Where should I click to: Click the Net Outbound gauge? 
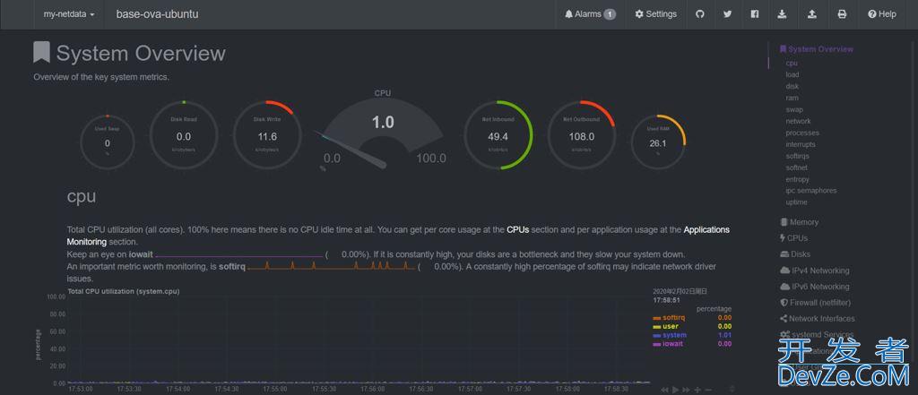point(581,135)
